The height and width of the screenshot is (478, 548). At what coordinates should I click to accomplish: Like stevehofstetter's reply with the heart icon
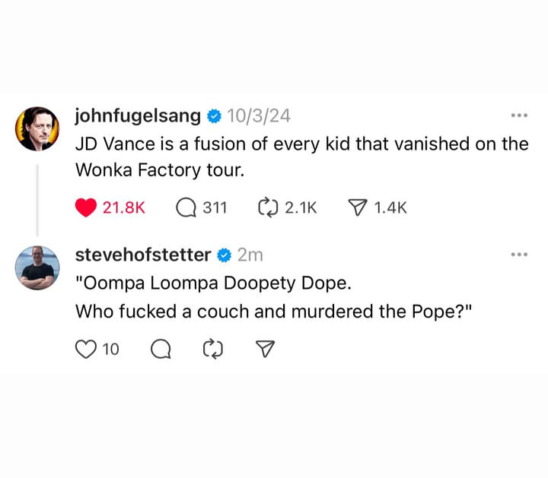coord(86,349)
